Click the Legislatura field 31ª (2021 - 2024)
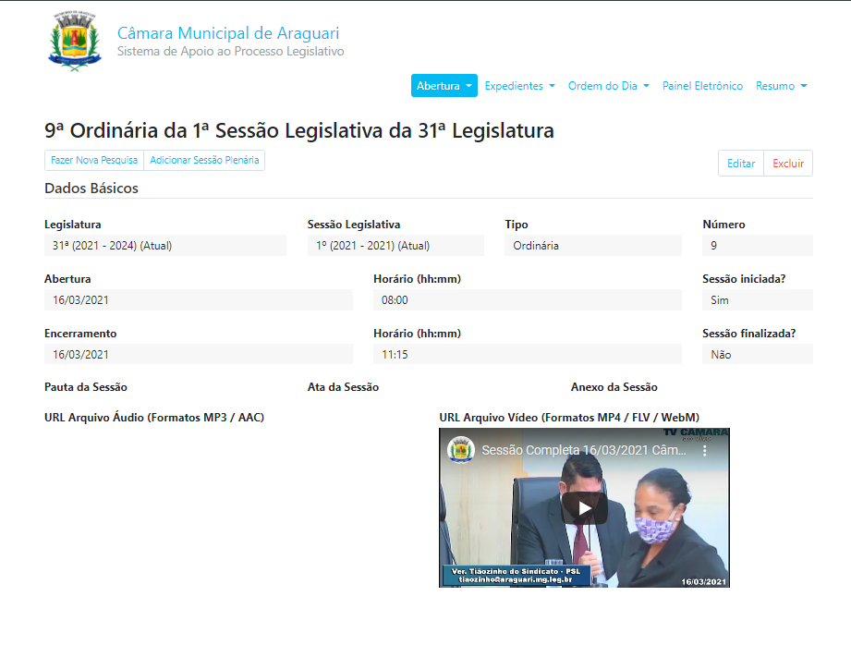Image resolution: width=851 pixels, height=645 pixels. coord(164,246)
